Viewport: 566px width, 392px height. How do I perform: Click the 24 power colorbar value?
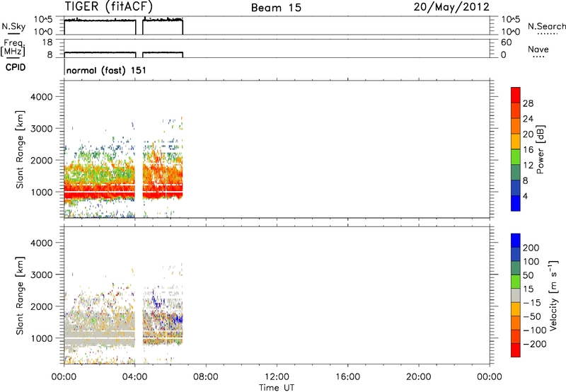[528, 119]
